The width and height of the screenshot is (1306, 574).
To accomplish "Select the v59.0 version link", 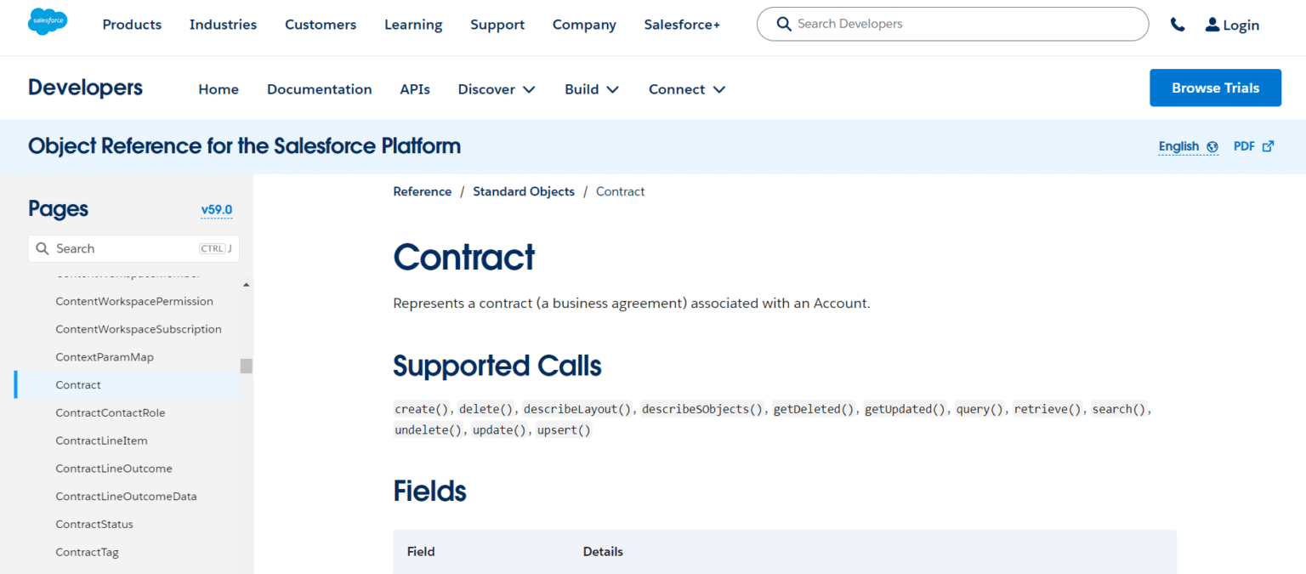I will click(216, 209).
